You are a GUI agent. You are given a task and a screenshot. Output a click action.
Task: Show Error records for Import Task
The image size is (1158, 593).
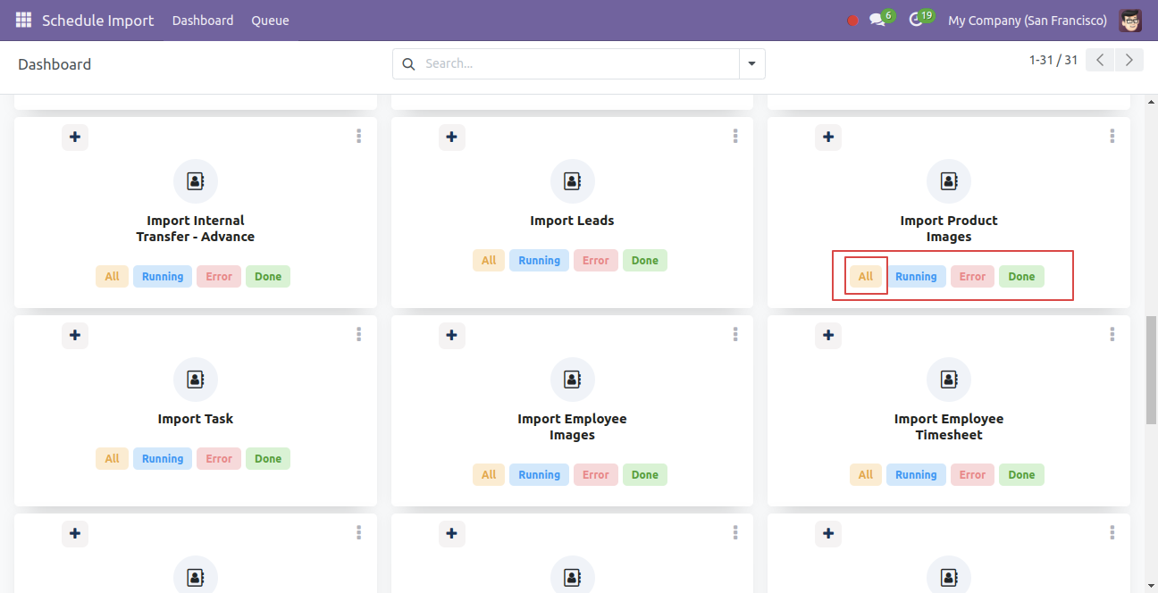[x=219, y=459]
